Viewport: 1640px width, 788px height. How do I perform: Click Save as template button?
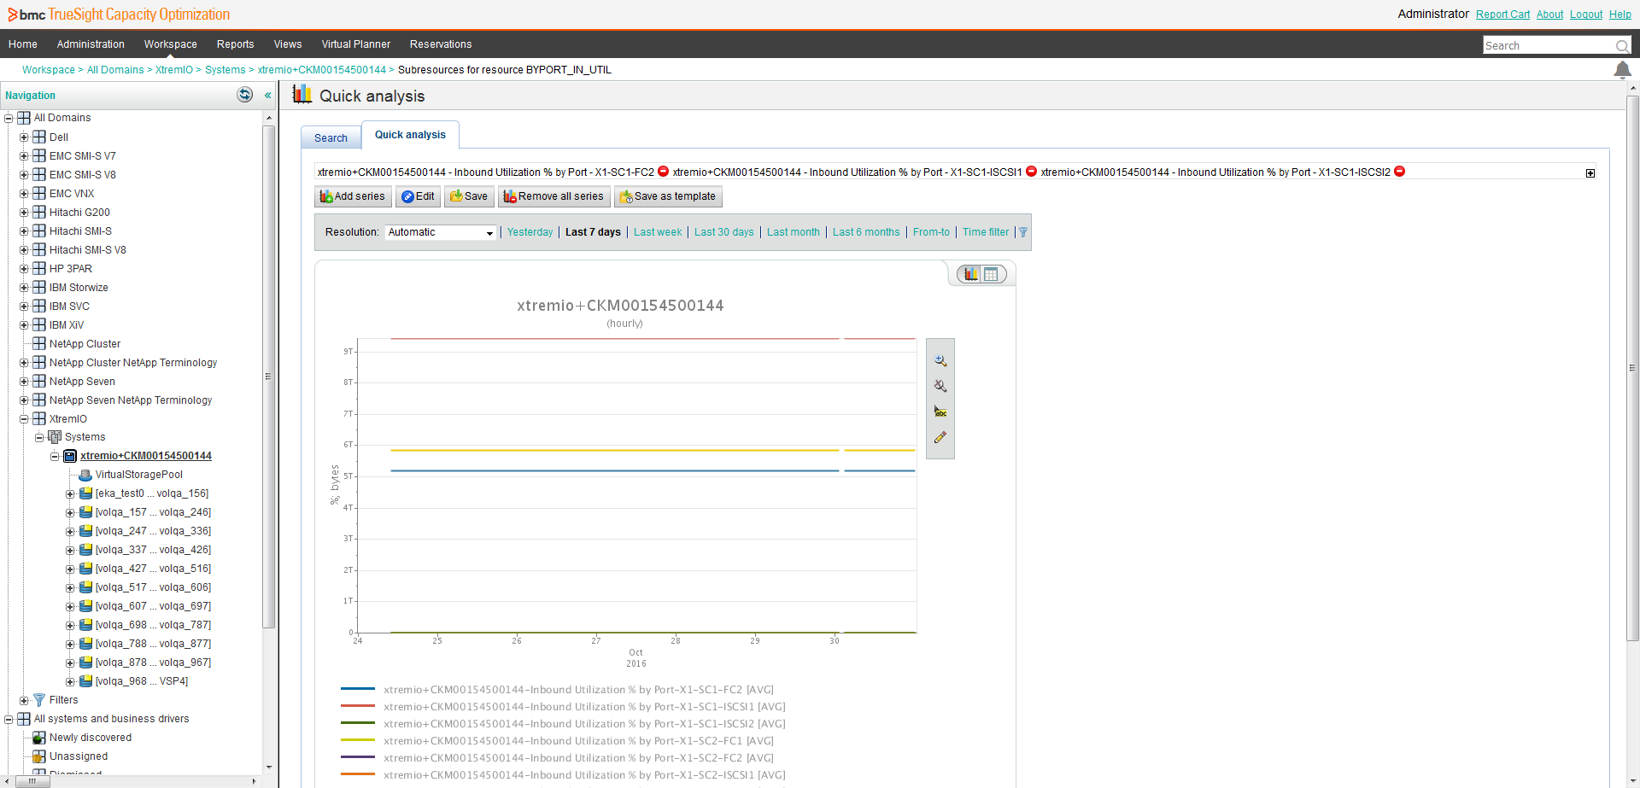(668, 196)
